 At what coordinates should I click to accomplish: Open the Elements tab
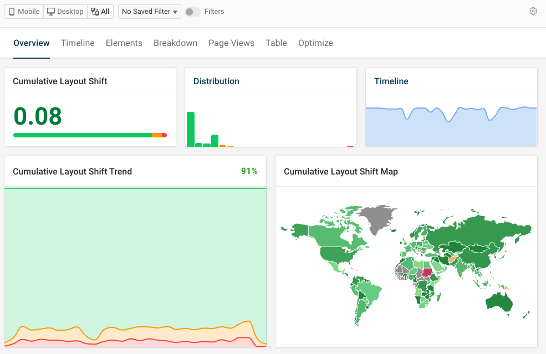[124, 43]
